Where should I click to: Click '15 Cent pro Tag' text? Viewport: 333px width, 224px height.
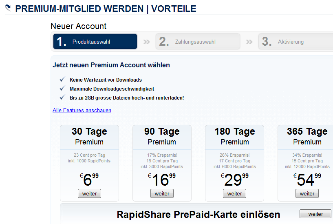[x=307, y=161]
